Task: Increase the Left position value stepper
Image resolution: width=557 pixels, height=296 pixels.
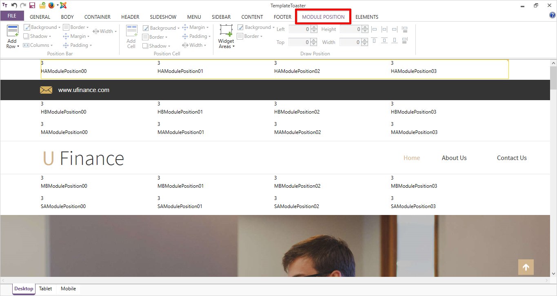Action: [x=313, y=28]
